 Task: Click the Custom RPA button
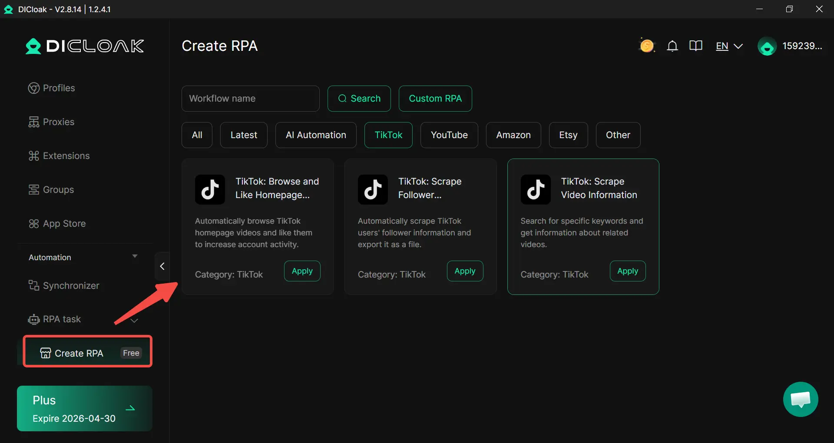435,99
